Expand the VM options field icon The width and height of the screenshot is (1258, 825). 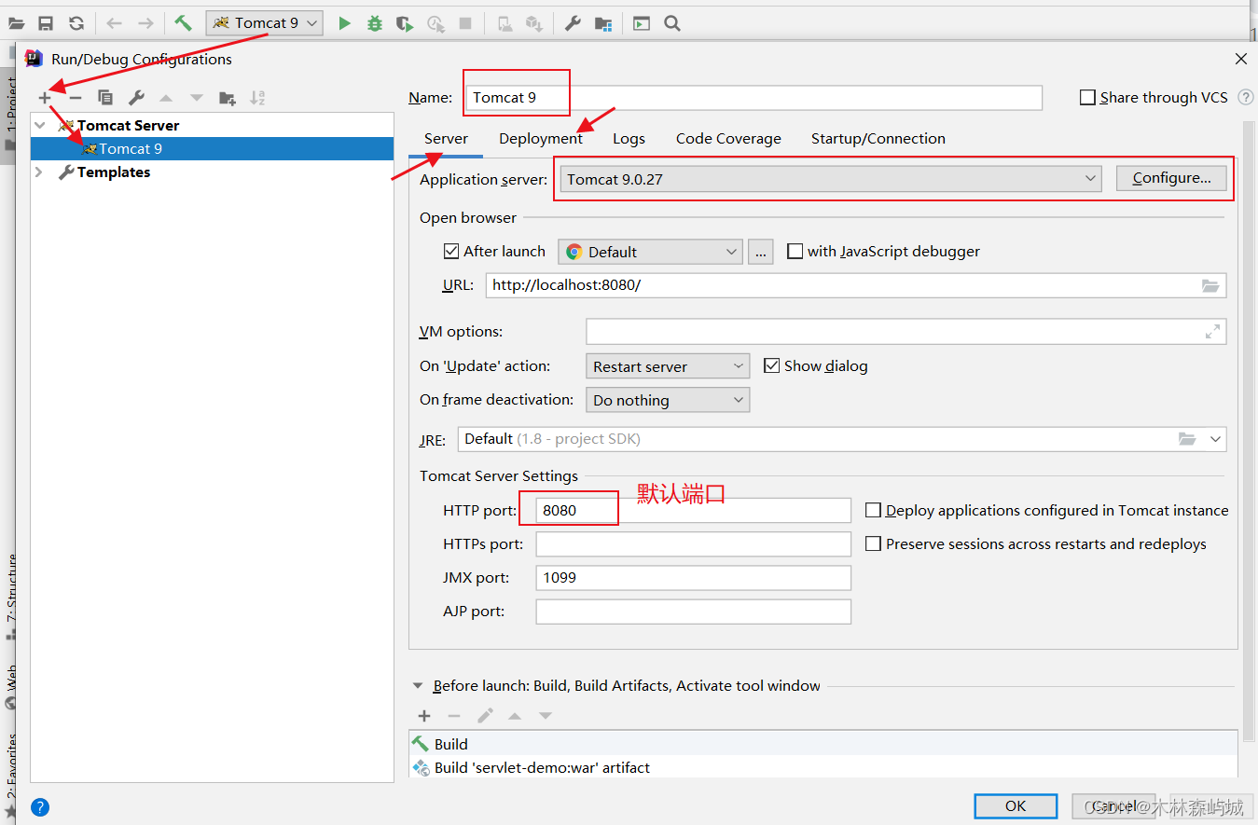pos(1212,331)
